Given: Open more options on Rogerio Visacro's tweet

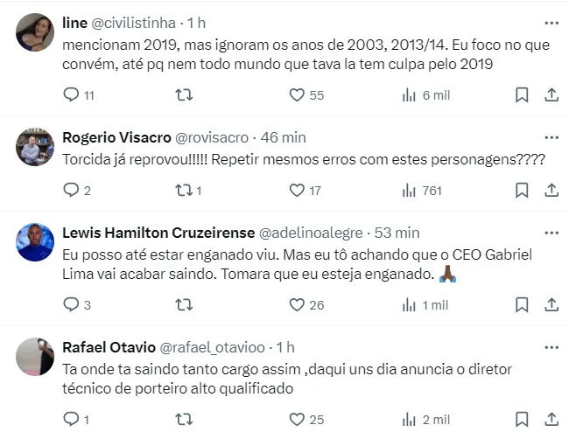Looking at the screenshot, I should [551, 137].
